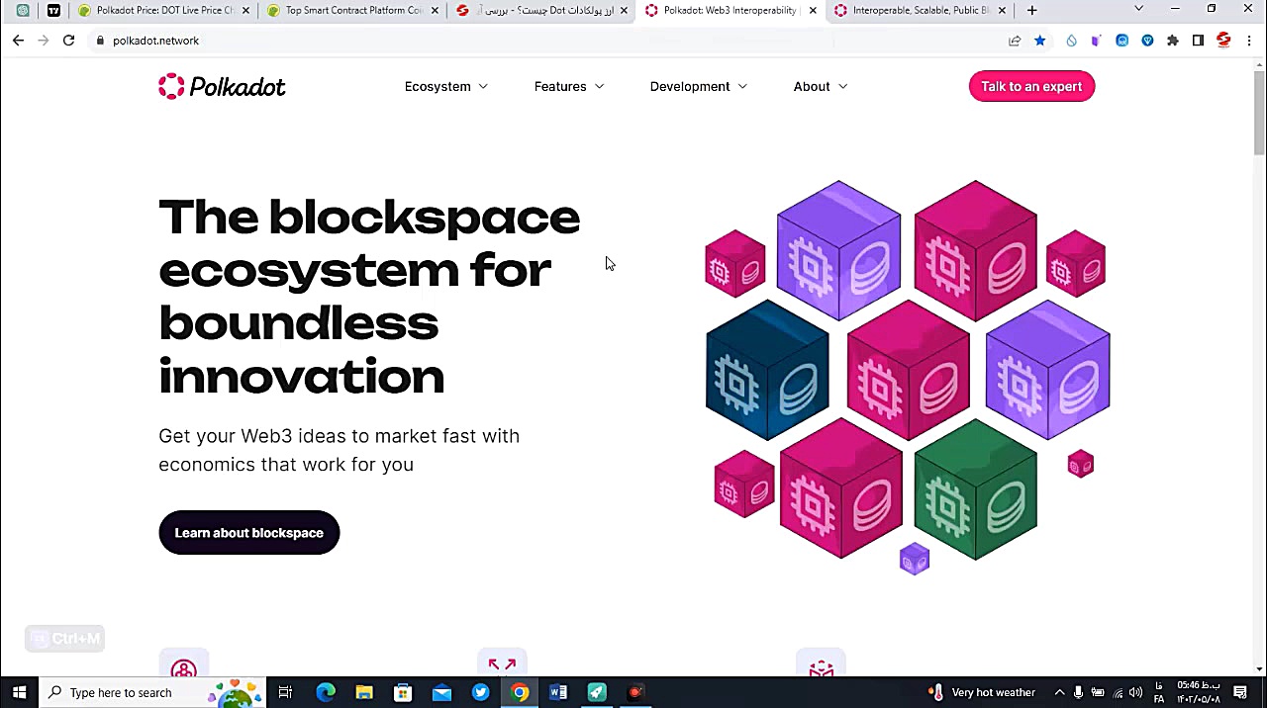Open File Explorer from taskbar
This screenshot has height=708, width=1267.
(364, 692)
